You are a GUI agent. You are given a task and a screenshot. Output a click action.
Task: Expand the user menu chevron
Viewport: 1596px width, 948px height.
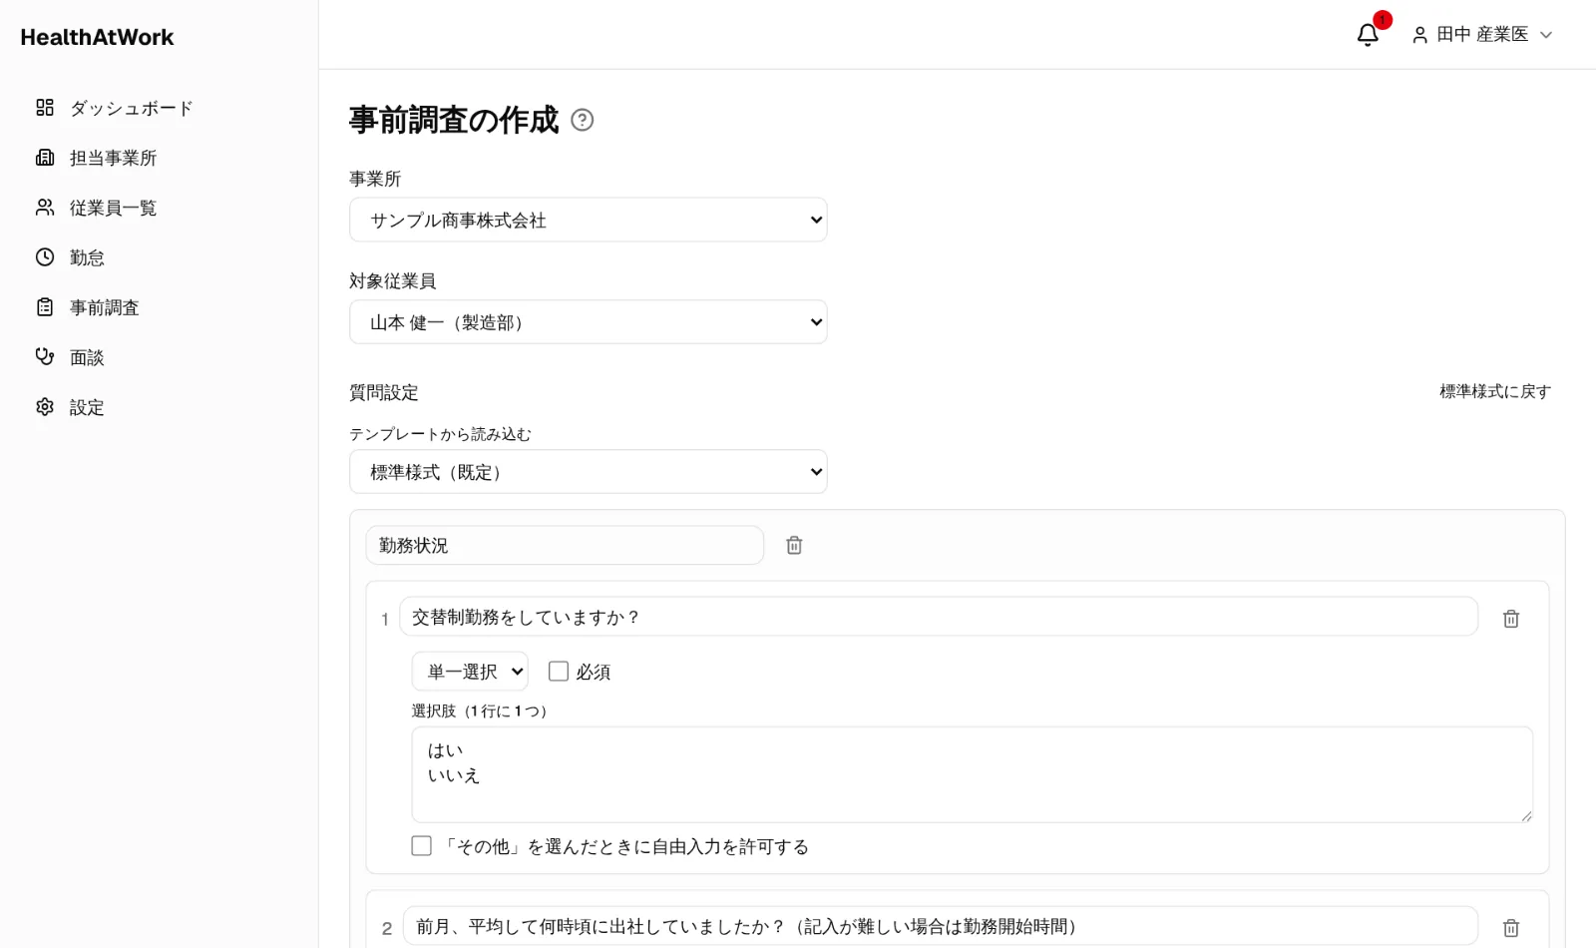point(1546,35)
